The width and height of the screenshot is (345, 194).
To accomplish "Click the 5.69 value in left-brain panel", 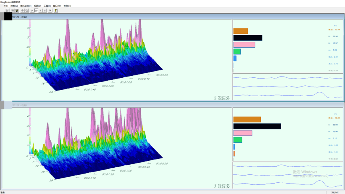I will pos(335,50).
